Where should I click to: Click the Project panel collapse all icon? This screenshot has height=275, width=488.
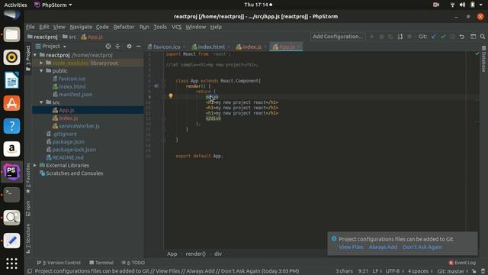click(x=117, y=46)
